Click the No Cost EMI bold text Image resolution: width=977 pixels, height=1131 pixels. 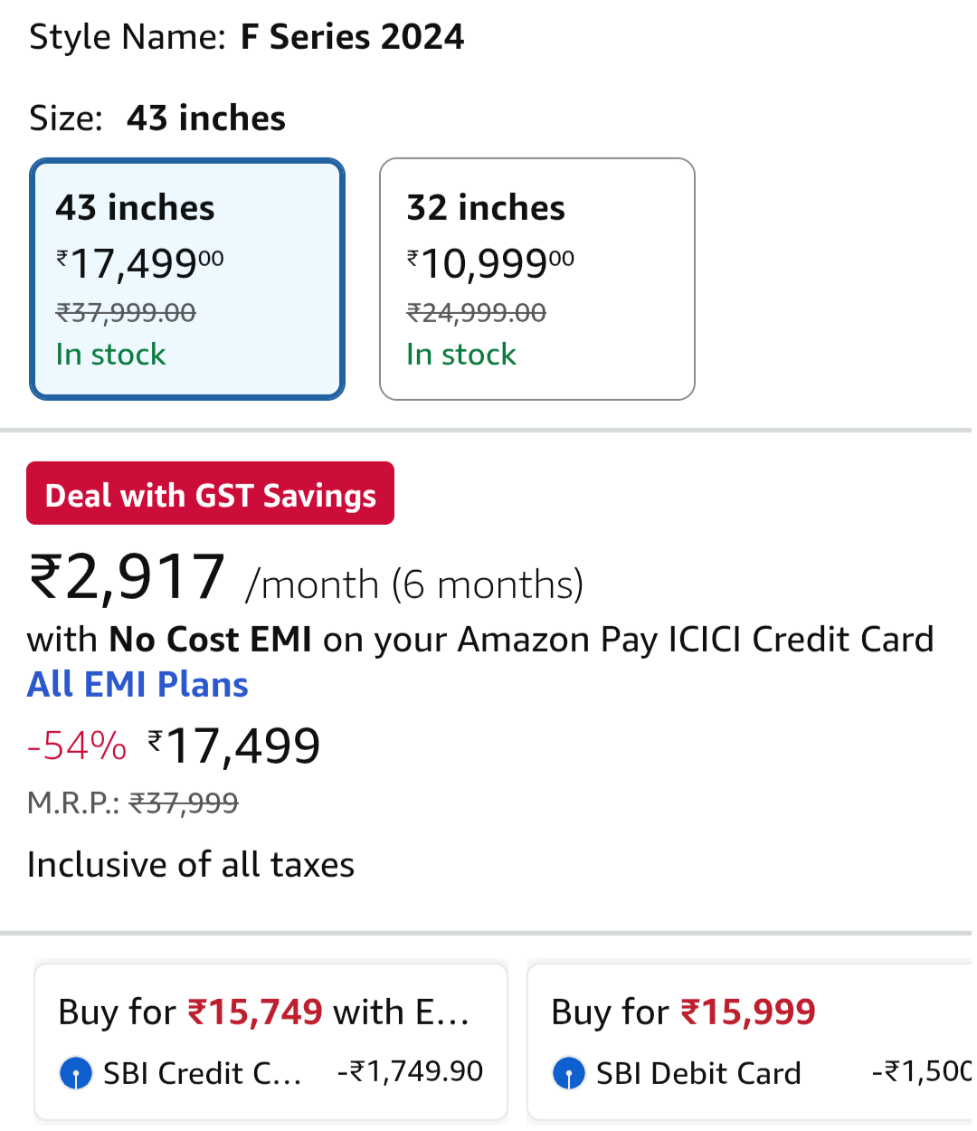[x=210, y=640]
